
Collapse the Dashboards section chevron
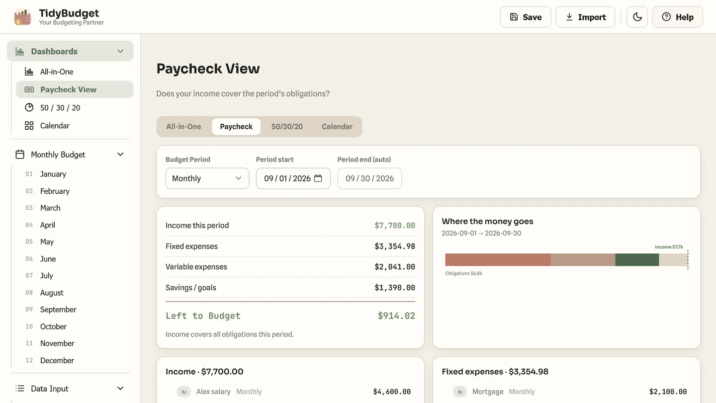120,51
